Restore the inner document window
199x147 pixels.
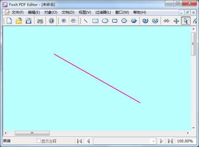tap(188, 13)
